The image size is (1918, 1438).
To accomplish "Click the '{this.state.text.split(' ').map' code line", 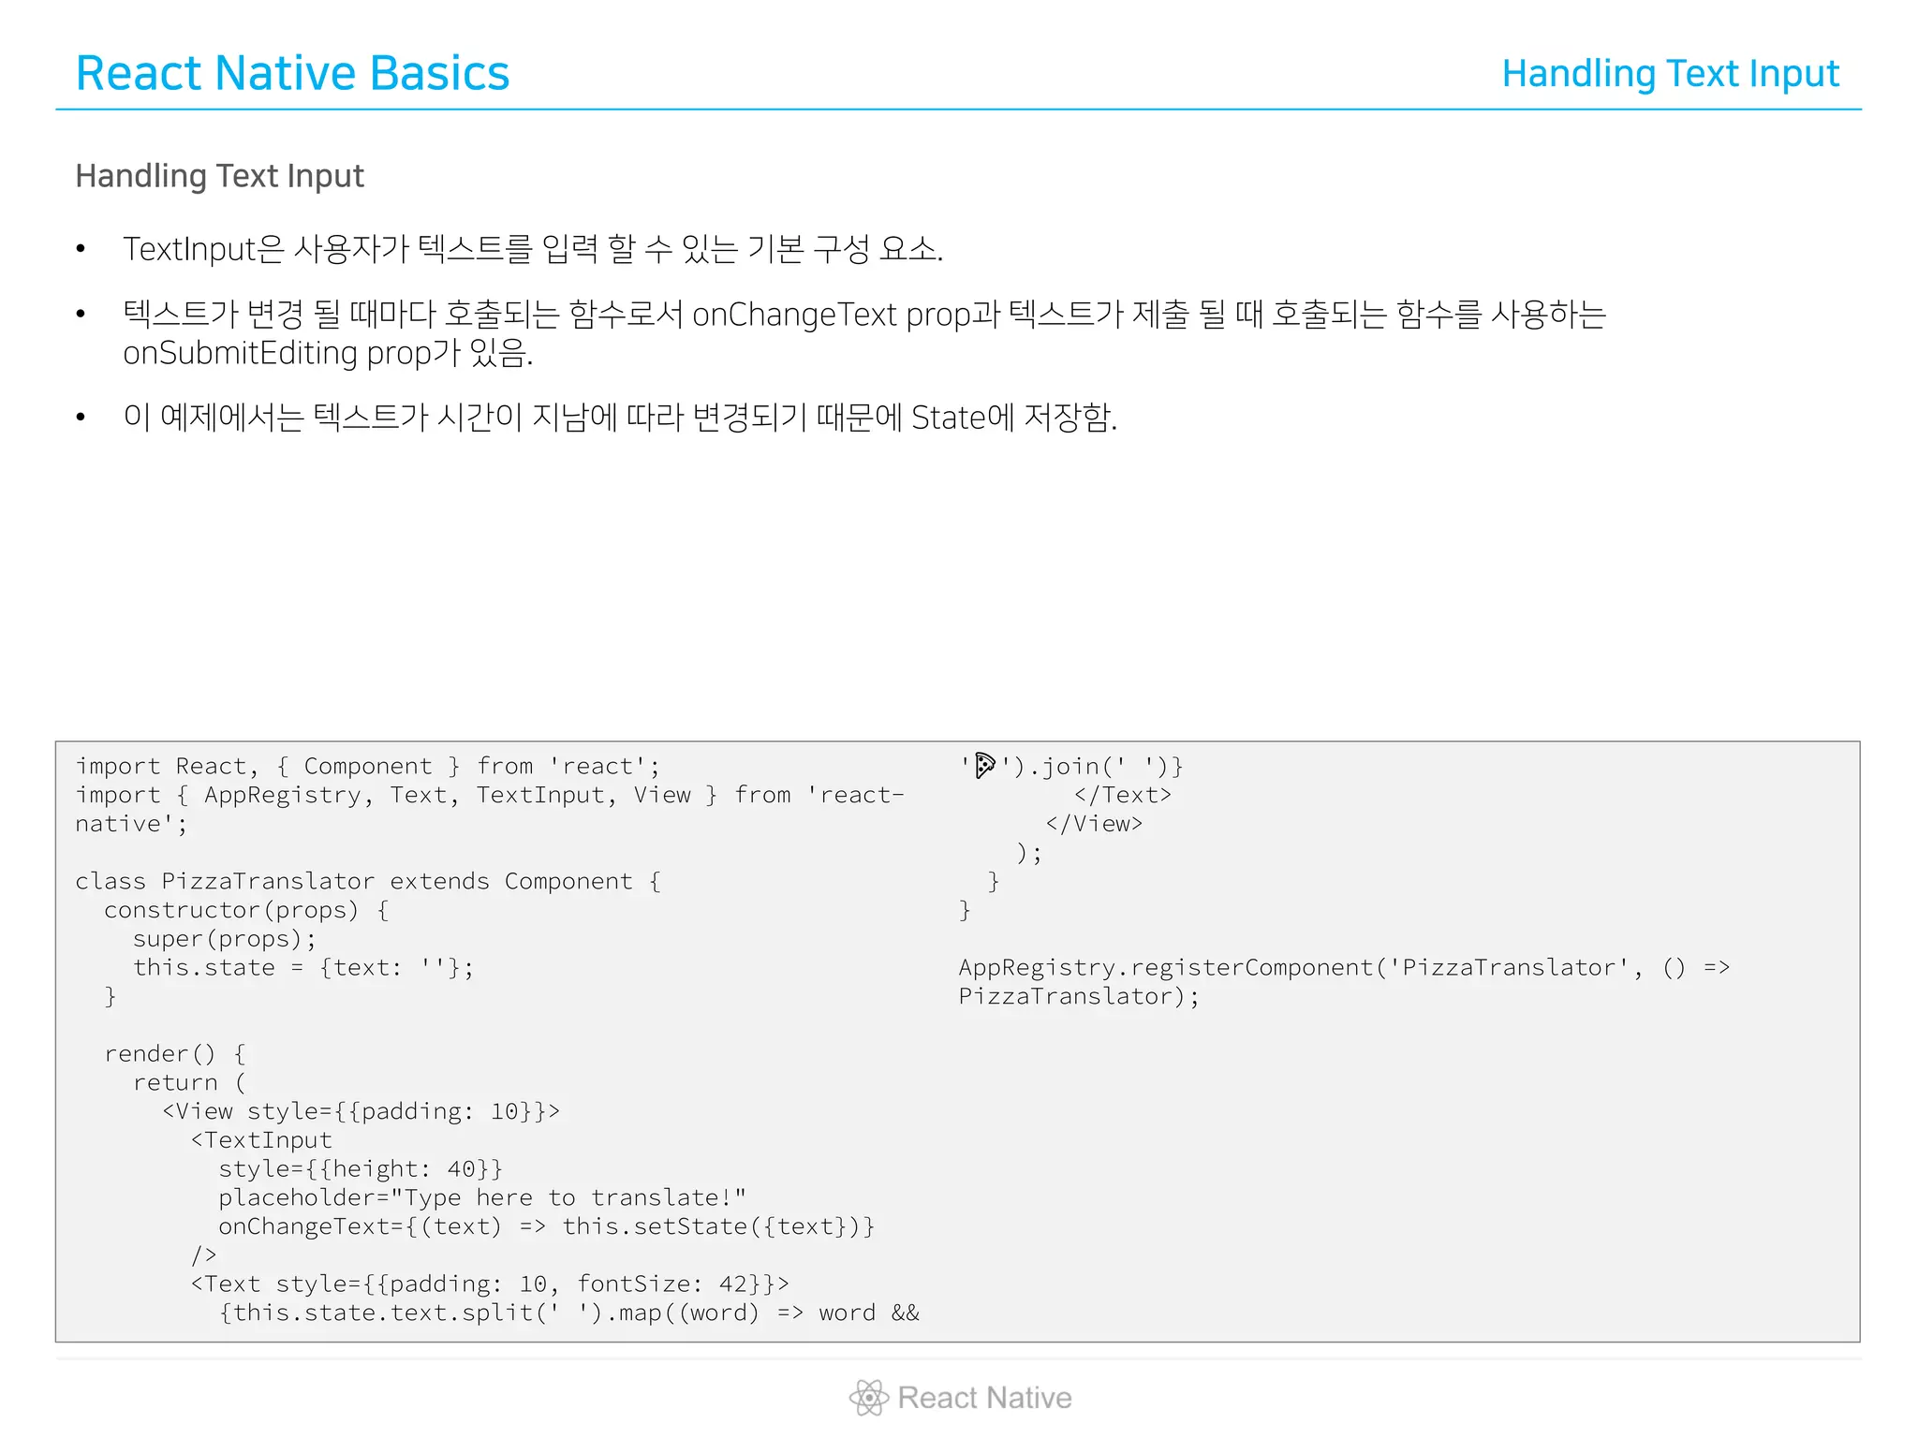I will tap(569, 1313).
